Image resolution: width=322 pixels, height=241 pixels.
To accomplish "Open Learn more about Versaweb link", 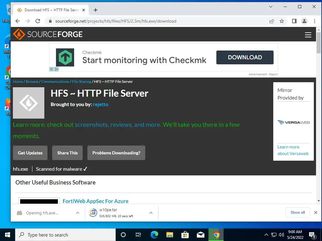I will [293, 150].
